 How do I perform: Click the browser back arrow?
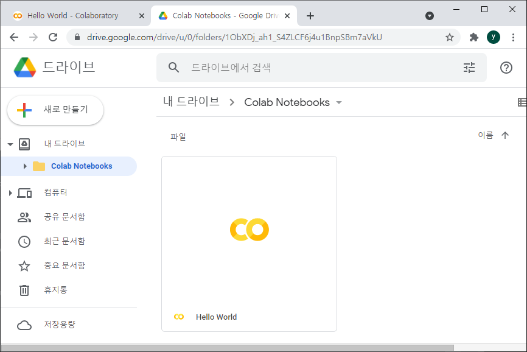coord(14,37)
